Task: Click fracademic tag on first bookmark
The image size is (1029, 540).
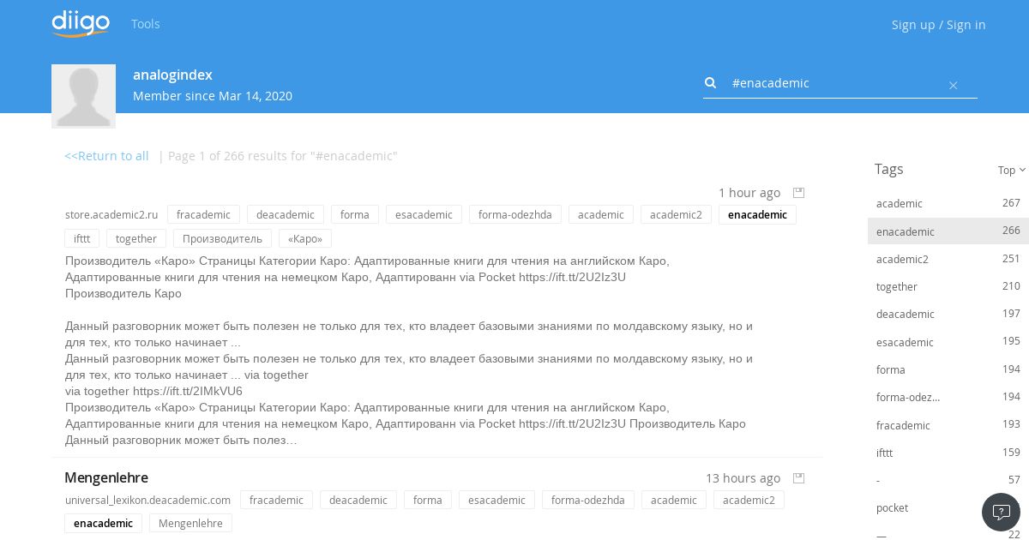Action: click(203, 214)
